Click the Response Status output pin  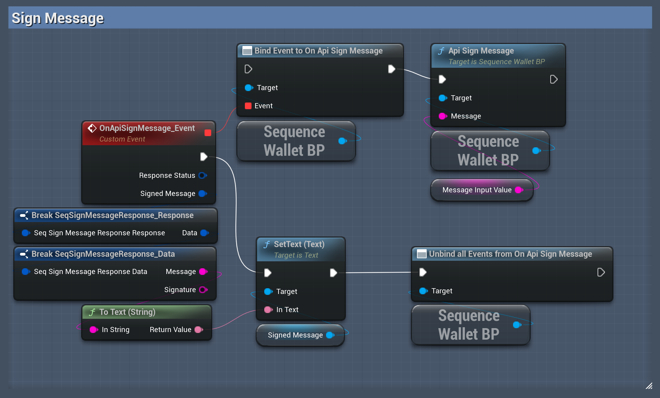pyautogui.click(x=202, y=175)
